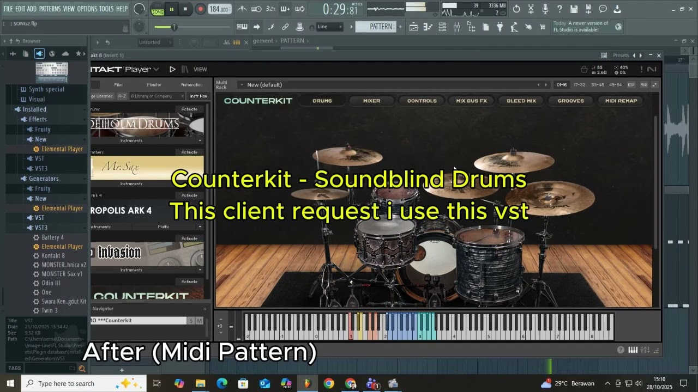The width and height of the screenshot is (698, 392).
Task: Click the Kontakt play triangle icon
Action: pyautogui.click(x=172, y=69)
